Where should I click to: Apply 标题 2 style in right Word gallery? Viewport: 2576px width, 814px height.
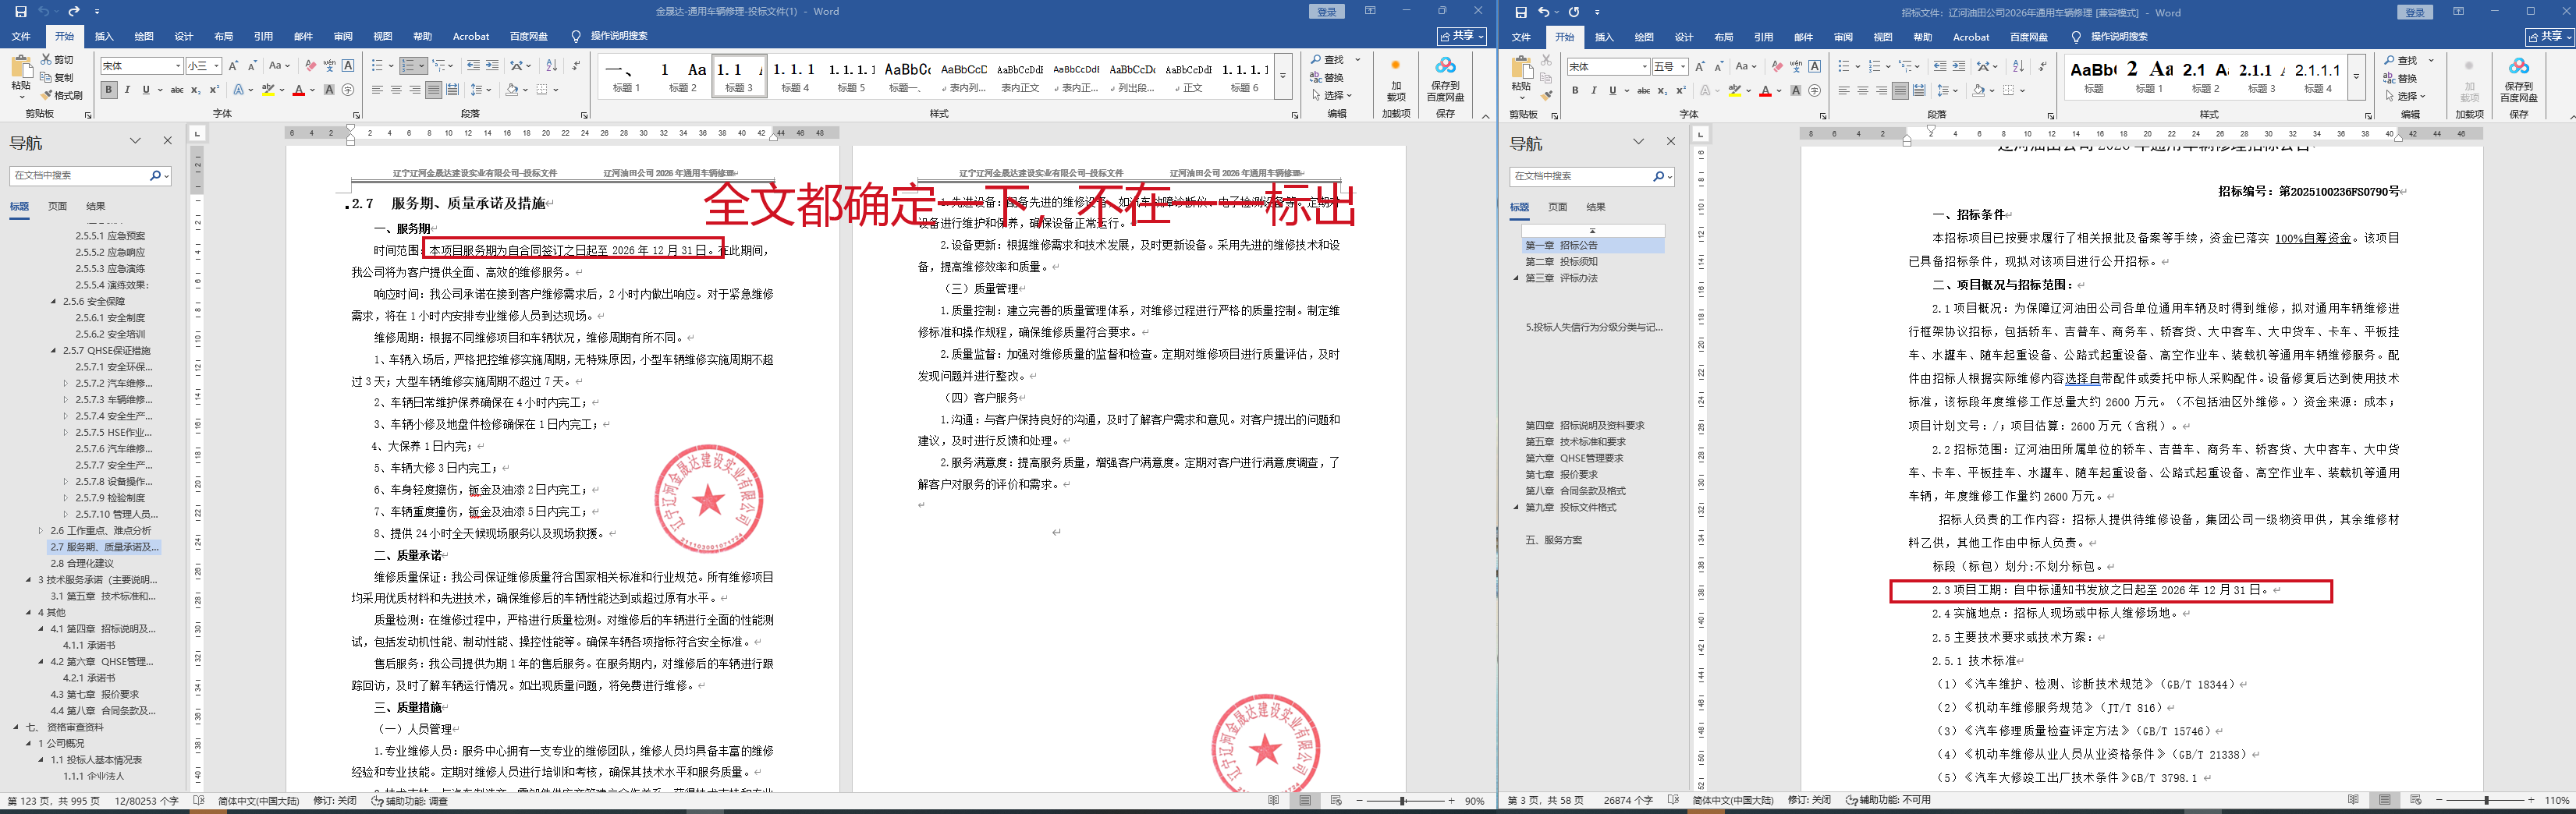pos(2205,77)
